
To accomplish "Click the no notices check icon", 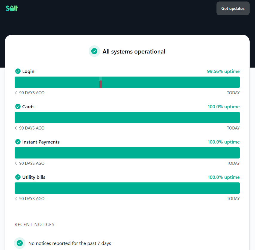I will pyautogui.click(x=20, y=243).
